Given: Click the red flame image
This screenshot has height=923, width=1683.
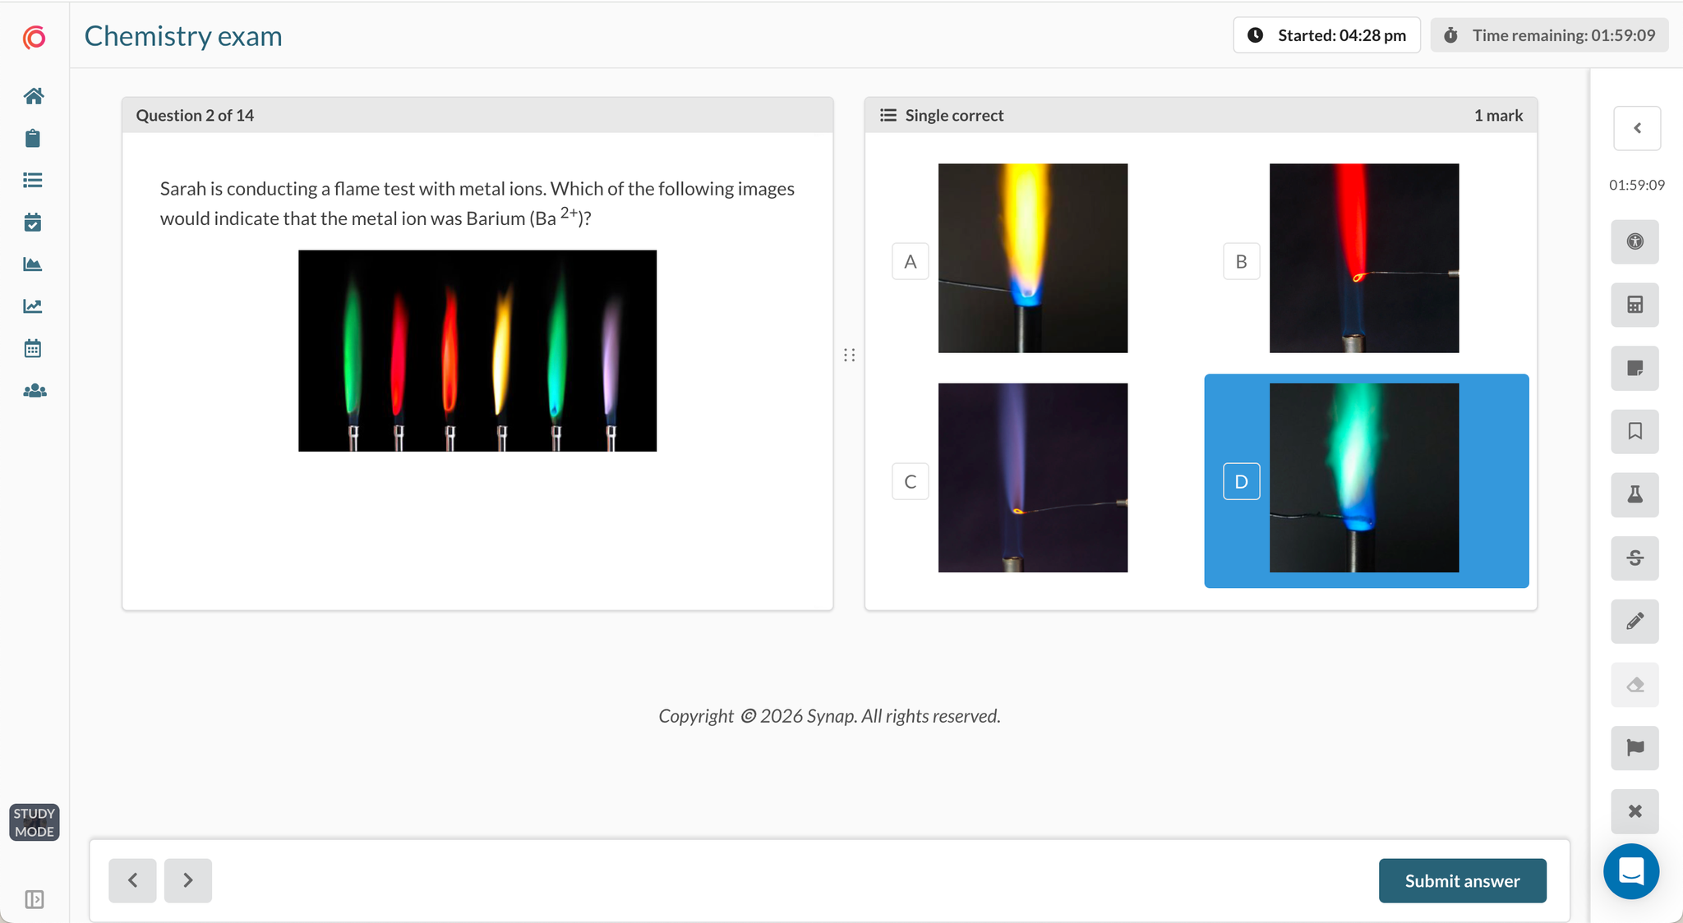Looking at the screenshot, I should tap(1364, 258).
